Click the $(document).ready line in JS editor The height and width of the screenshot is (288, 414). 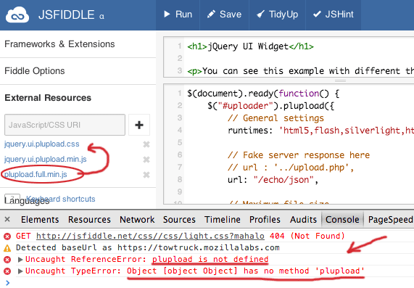coord(263,94)
